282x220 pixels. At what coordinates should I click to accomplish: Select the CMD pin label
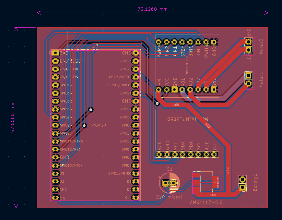pos(63,189)
